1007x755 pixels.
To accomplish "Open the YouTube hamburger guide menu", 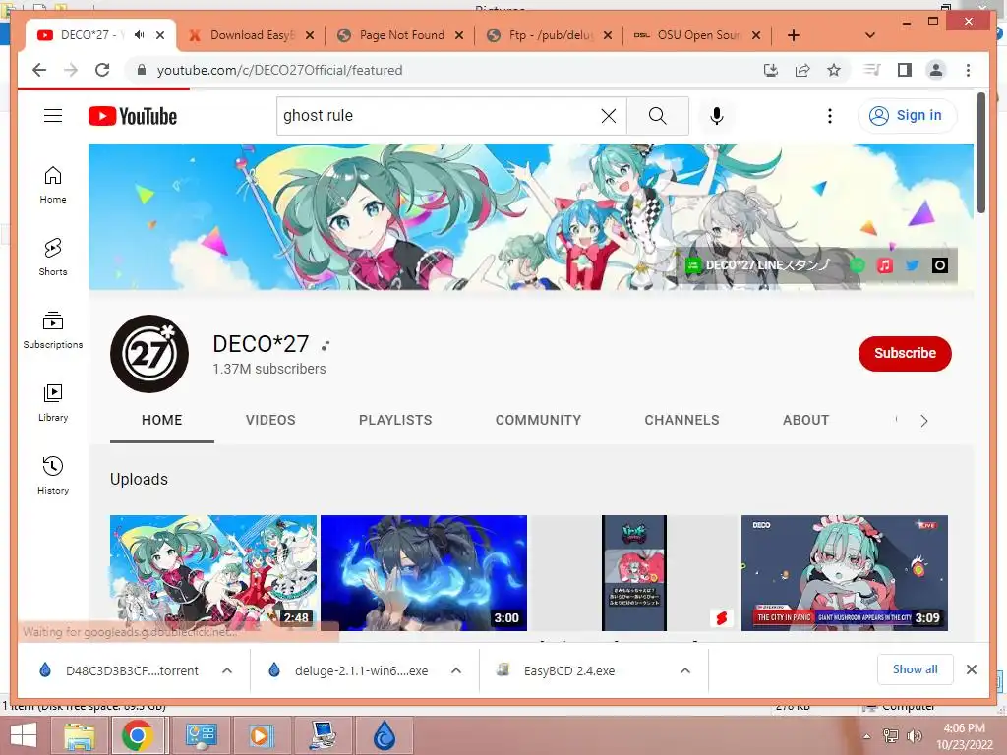I will (53, 116).
